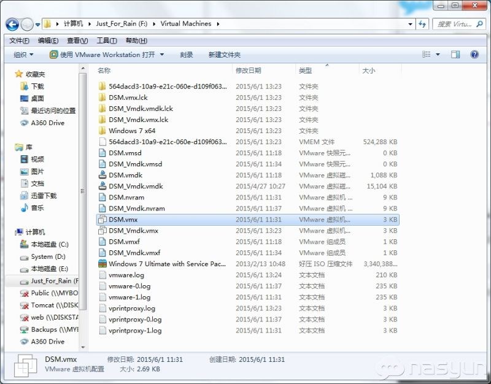
Task: Sort by the 修改日期 column header
Action: [x=249, y=71]
